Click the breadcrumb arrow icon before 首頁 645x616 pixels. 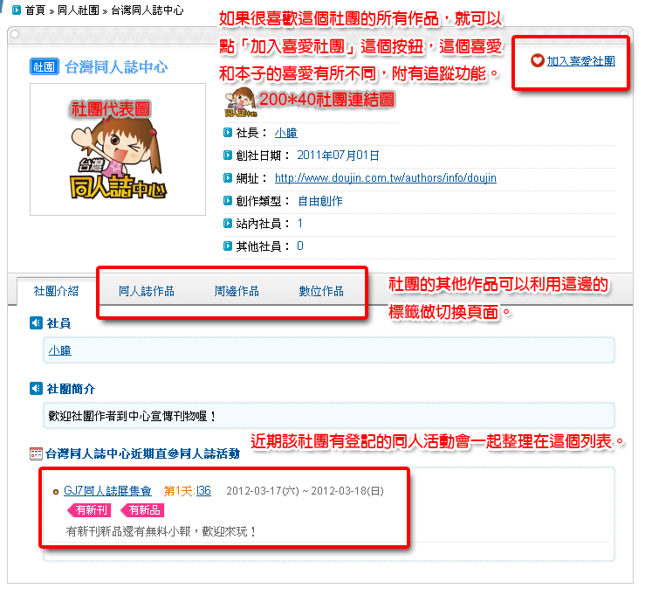click(x=17, y=10)
